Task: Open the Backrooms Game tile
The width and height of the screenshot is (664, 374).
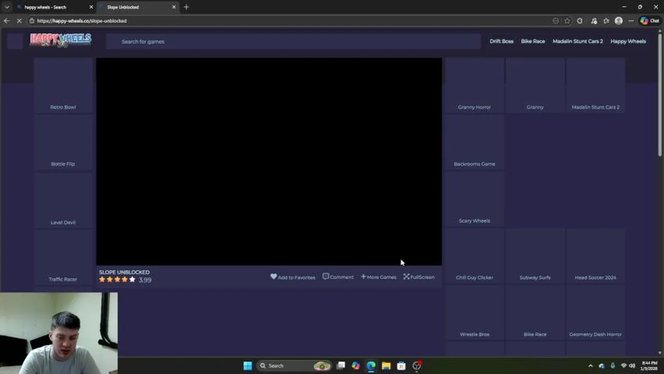Action: click(474, 142)
